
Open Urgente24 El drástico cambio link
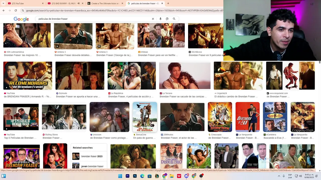pos(236,96)
